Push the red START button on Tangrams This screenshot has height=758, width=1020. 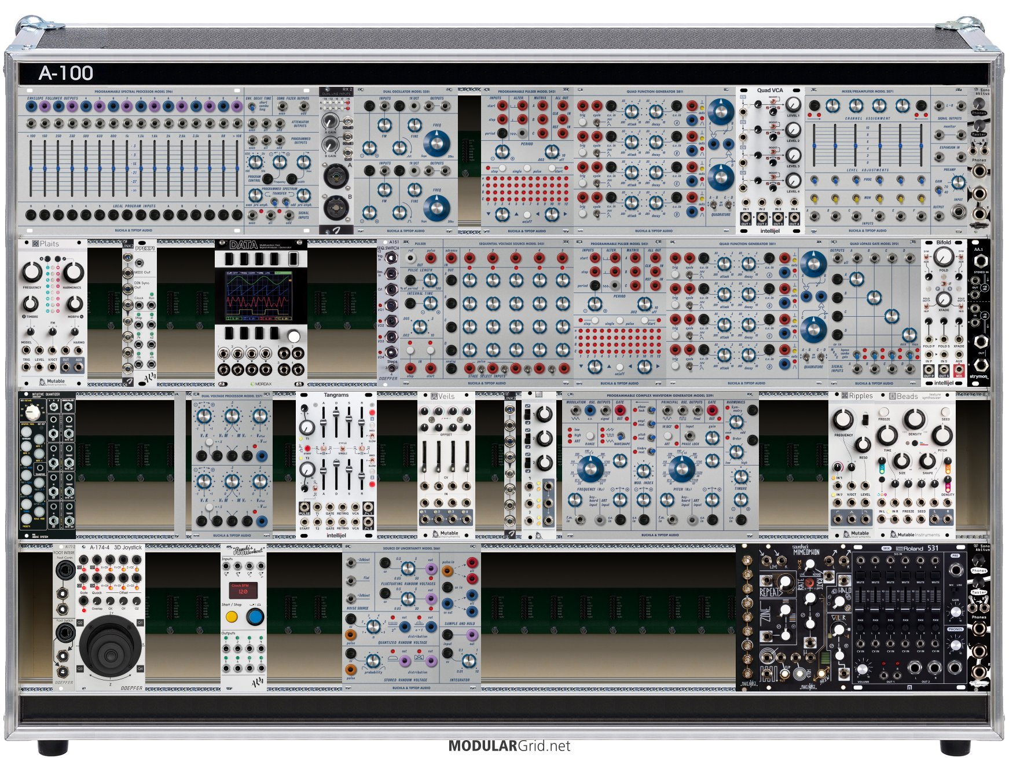307,449
